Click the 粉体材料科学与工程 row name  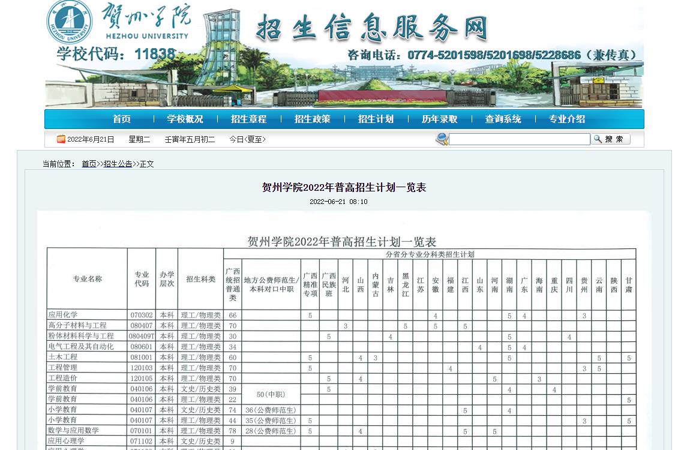pyautogui.click(x=81, y=336)
